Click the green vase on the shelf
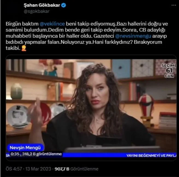This screenshot has width=179, height=177. point(16,91)
